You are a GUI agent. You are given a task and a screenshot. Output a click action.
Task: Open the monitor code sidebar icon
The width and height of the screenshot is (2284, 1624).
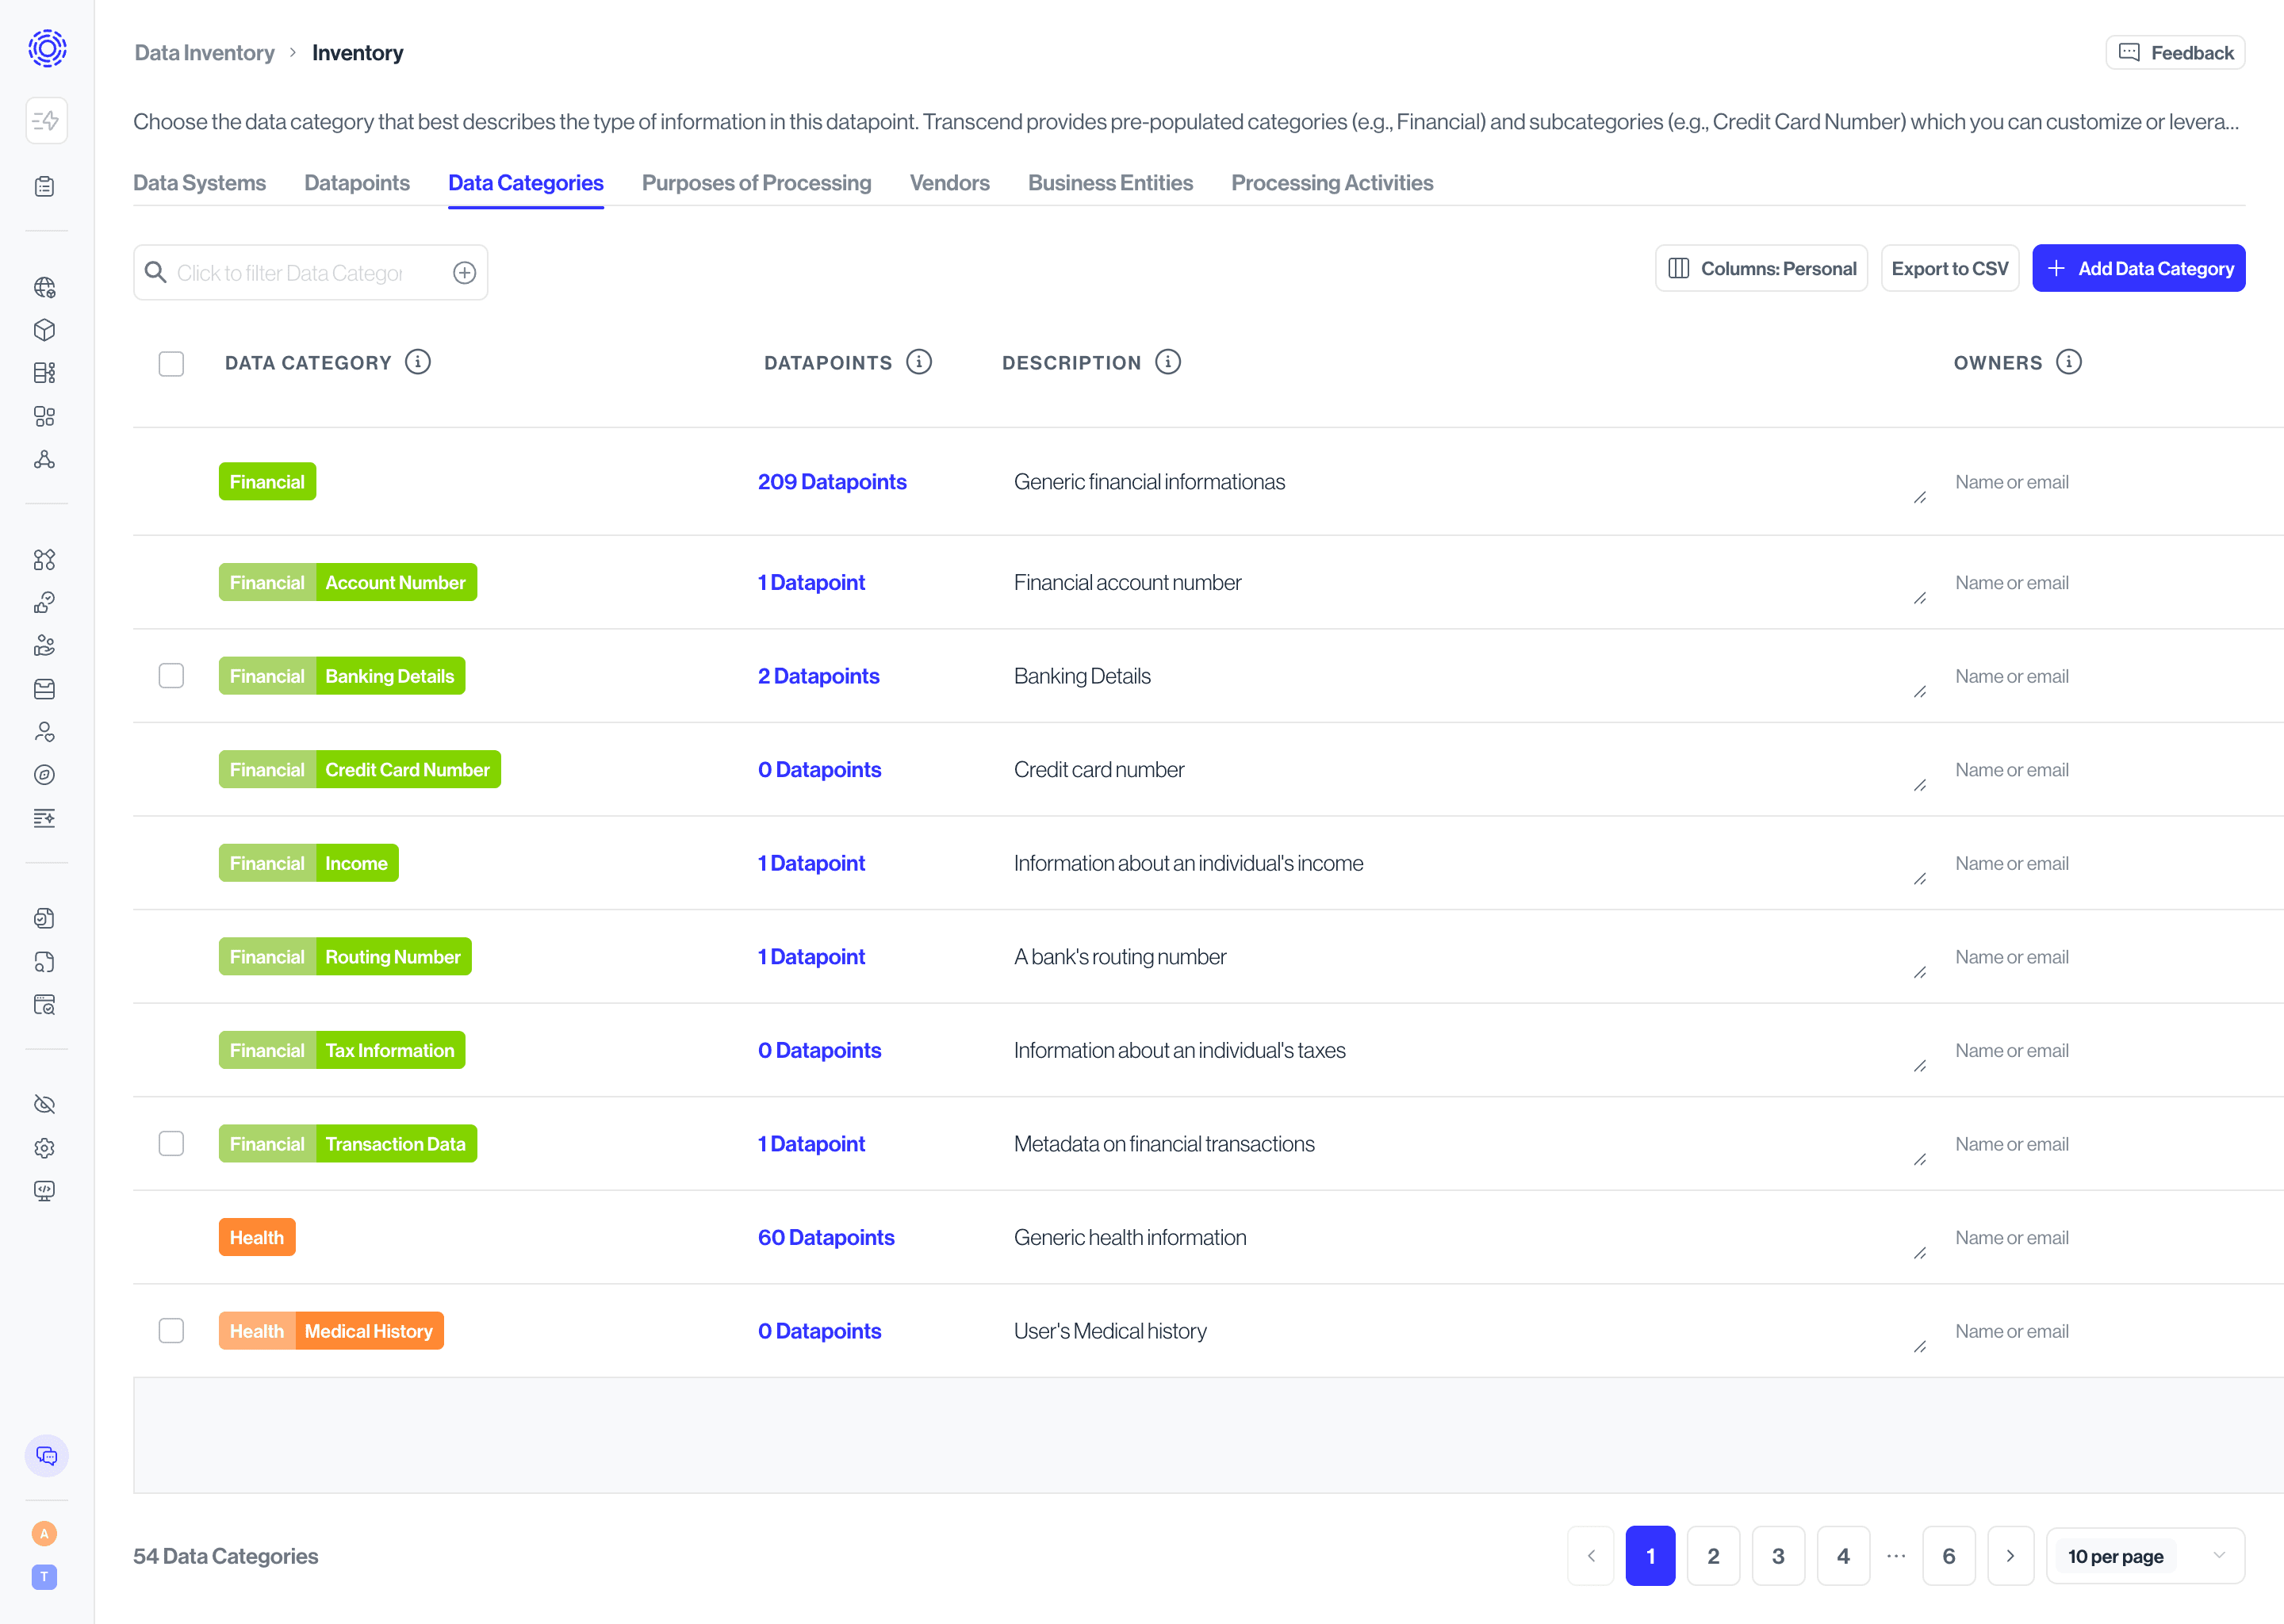(44, 1191)
